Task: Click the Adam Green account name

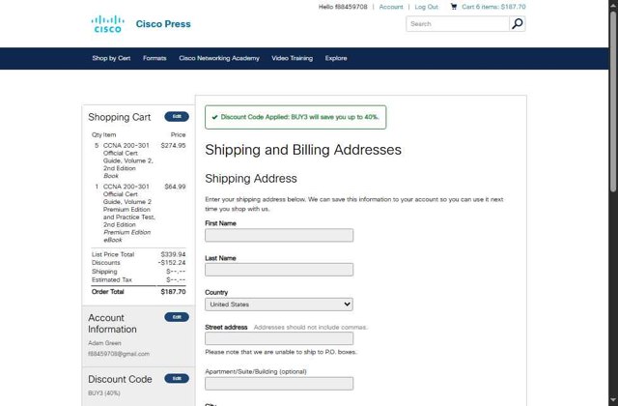Action: click(x=104, y=343)
